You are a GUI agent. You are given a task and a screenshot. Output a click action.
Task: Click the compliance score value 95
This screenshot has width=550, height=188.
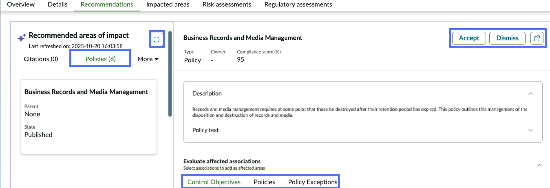(241, 60)
